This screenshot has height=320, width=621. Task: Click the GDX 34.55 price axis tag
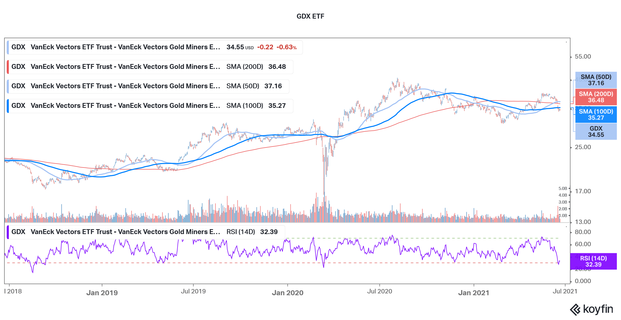pyautogui.click(x=596, y=132)
